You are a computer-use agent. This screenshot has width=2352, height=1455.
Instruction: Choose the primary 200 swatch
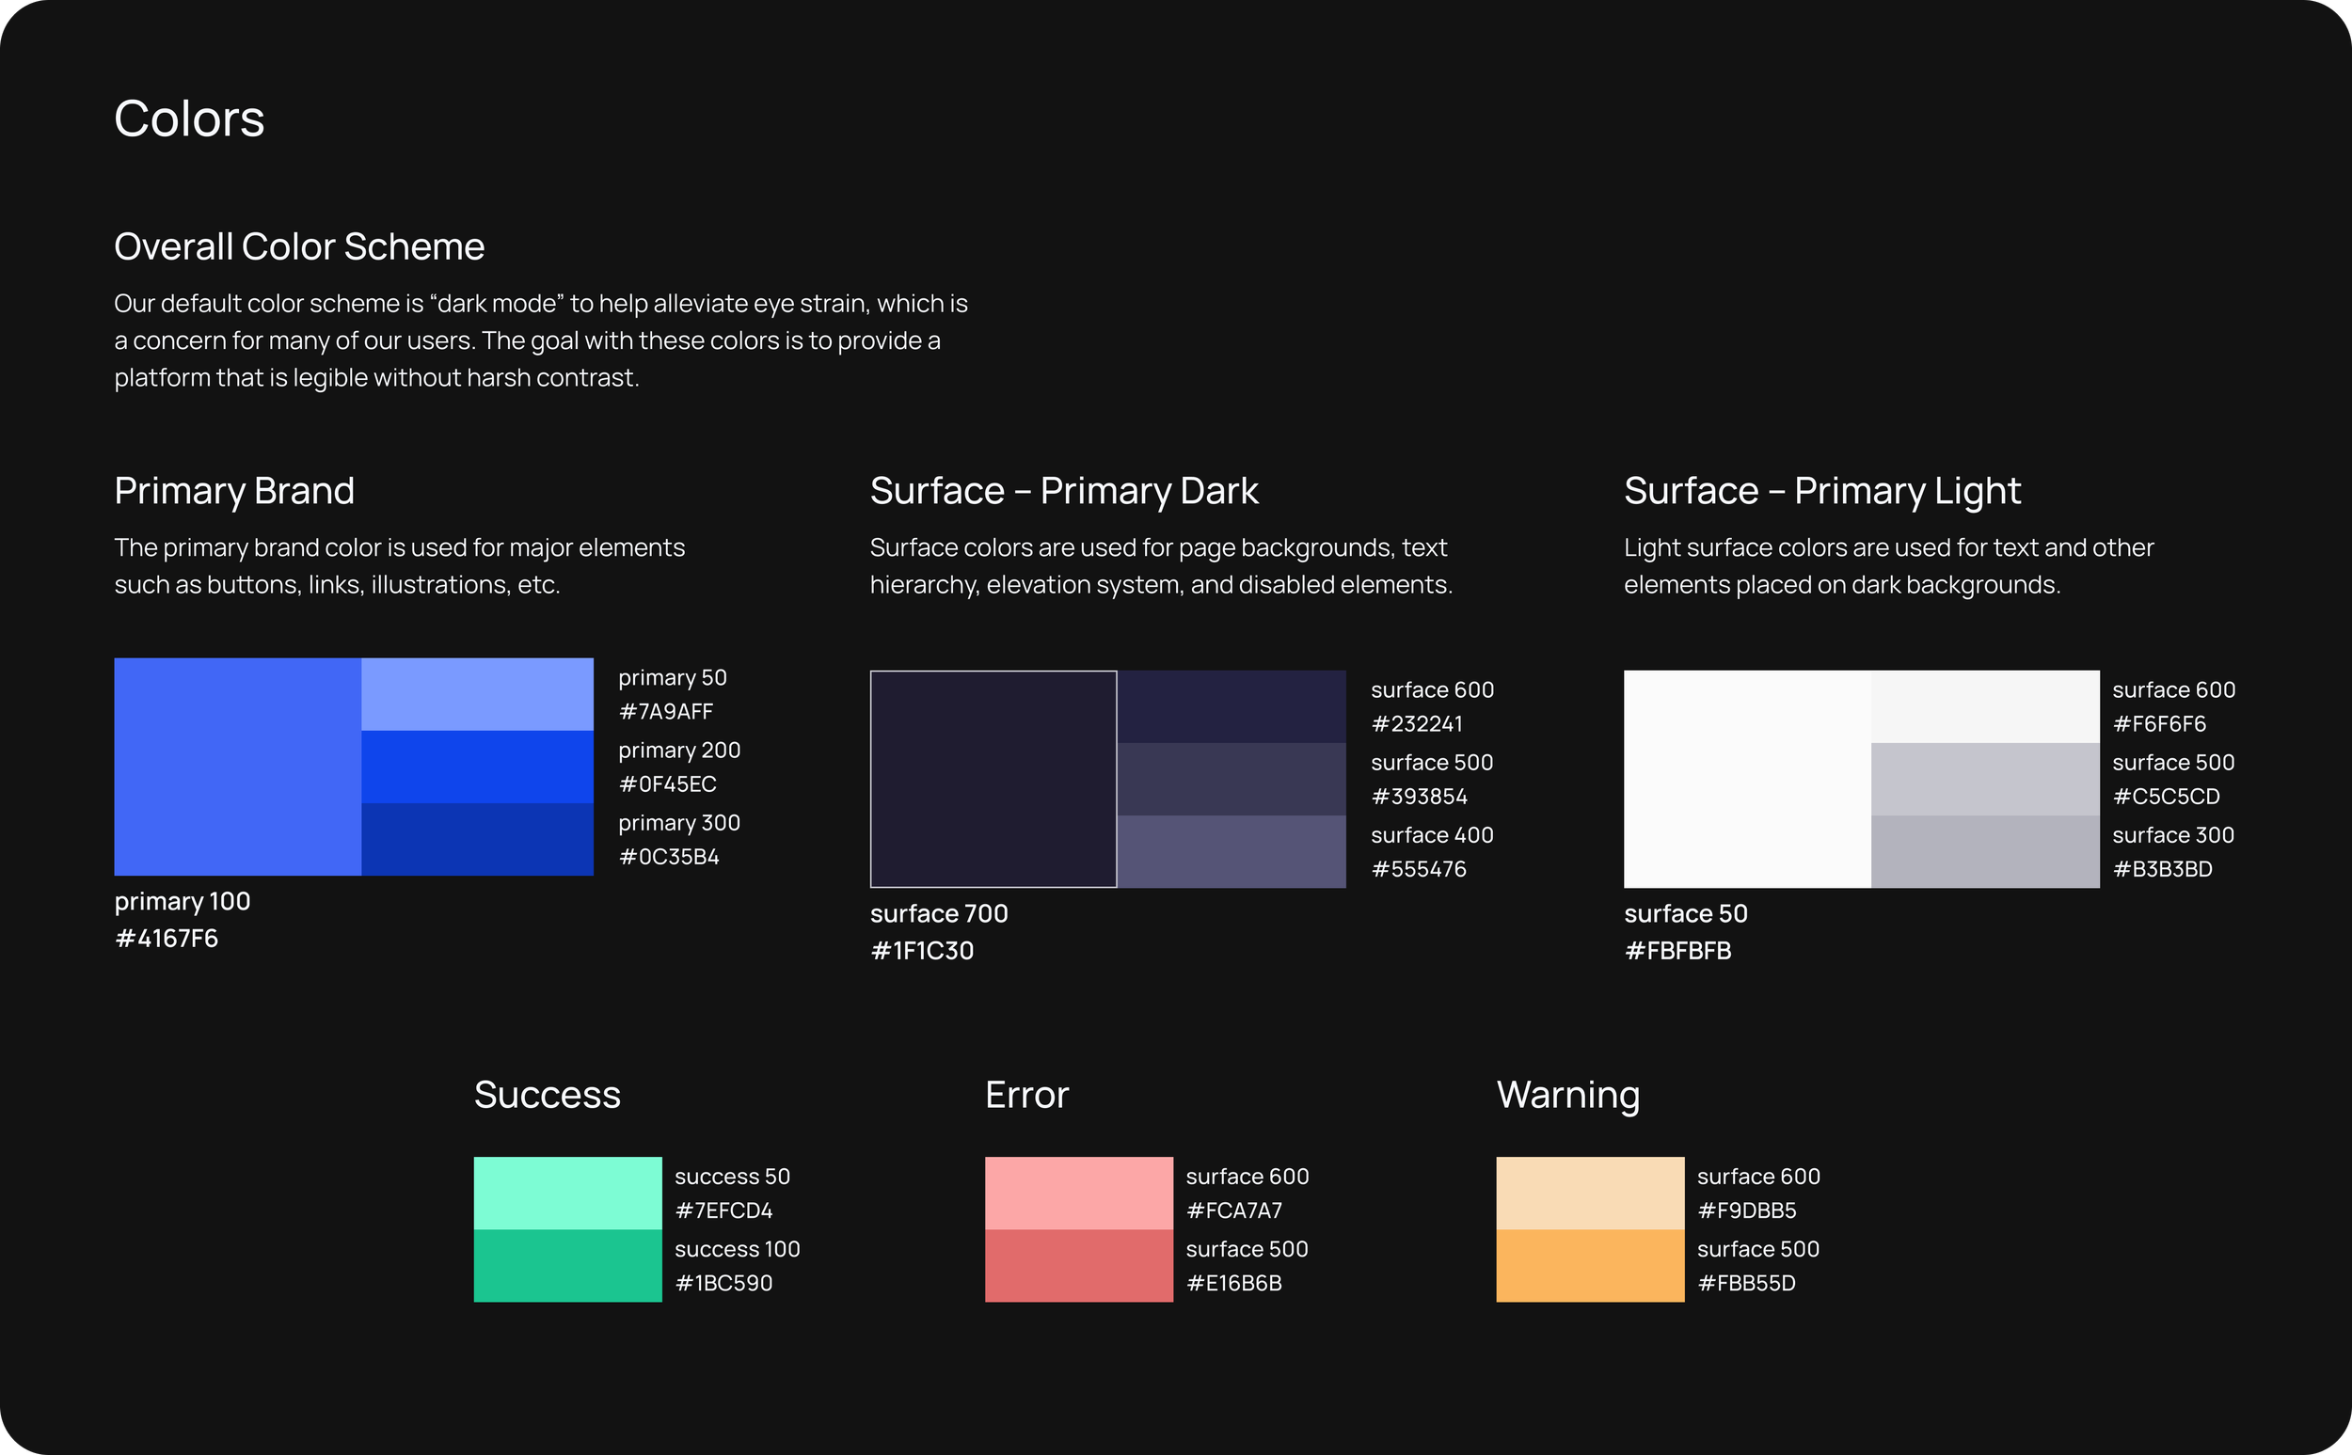(x=477, y=767)
